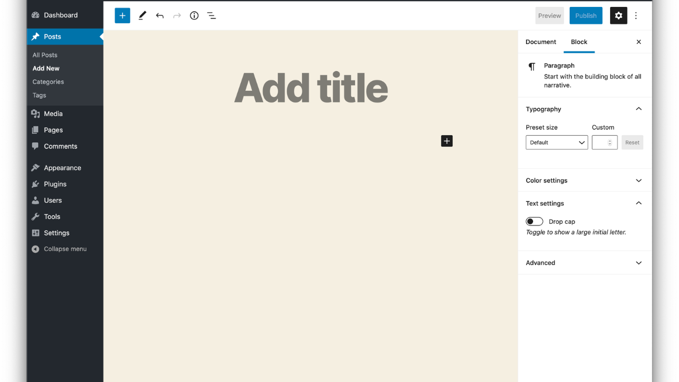Screen dimensions: 679x382
Task: Click the Add title field
Action: [x=310, y=88]
